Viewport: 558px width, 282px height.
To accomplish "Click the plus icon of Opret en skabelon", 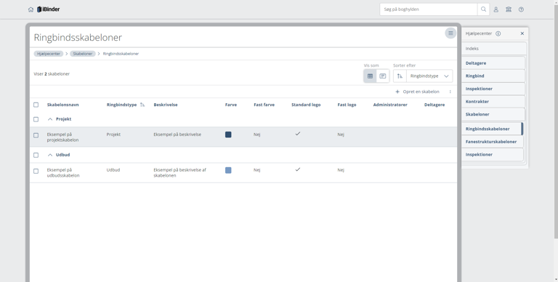I will click(x=397, y=92).
